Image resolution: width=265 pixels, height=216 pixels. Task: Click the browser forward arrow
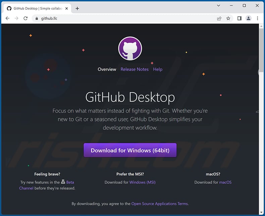[x=16, y=18]
